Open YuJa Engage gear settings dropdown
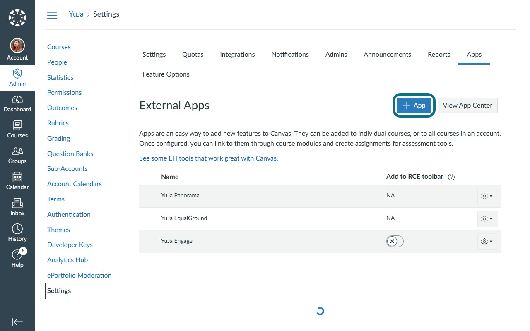The width and height of the screenshot is (530, 331). click(487, 242)
